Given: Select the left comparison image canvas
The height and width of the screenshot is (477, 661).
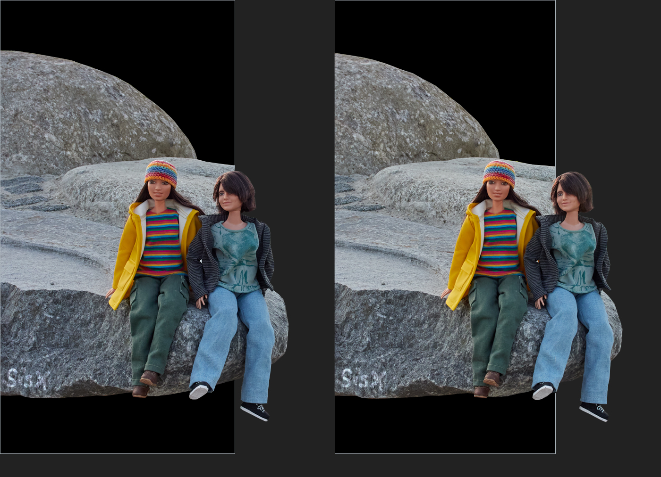Looking at the screenshot, I should [118, 227].
